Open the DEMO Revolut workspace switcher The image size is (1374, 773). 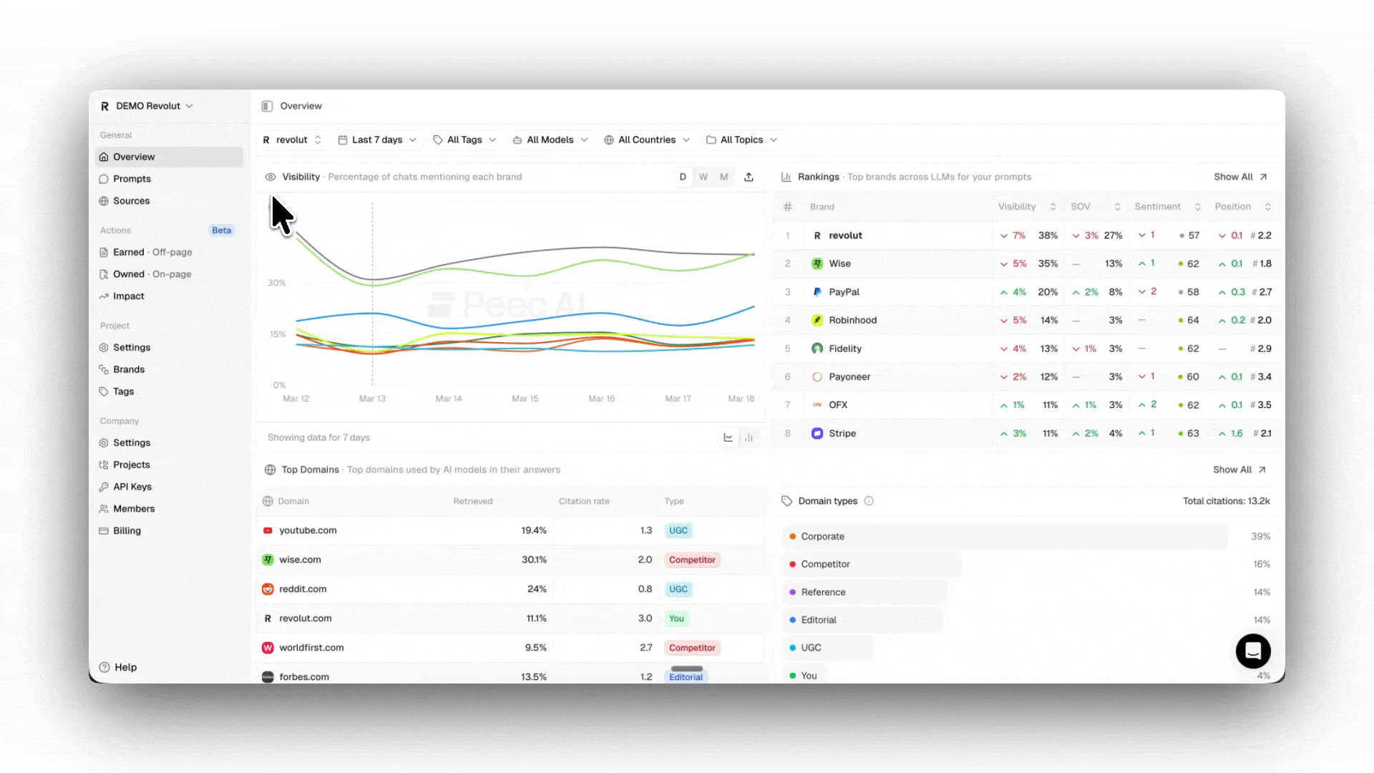[x=147, y=106]
